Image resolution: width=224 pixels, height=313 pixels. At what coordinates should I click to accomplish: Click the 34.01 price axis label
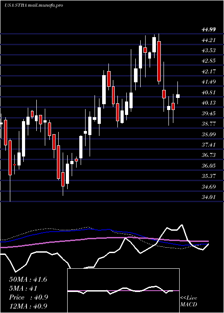coord(209,197)
